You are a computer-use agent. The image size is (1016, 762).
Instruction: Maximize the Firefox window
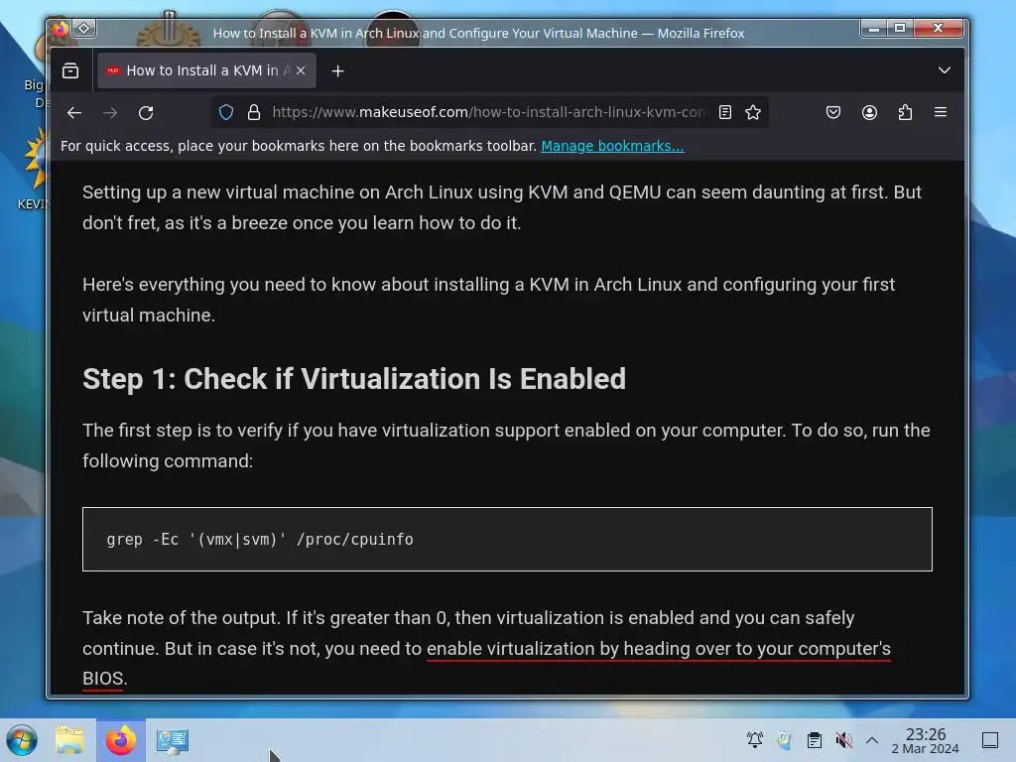[x=899, y=29]
